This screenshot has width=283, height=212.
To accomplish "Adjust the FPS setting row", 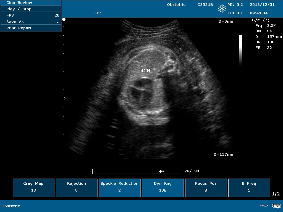I will click(x=31, y=15).
